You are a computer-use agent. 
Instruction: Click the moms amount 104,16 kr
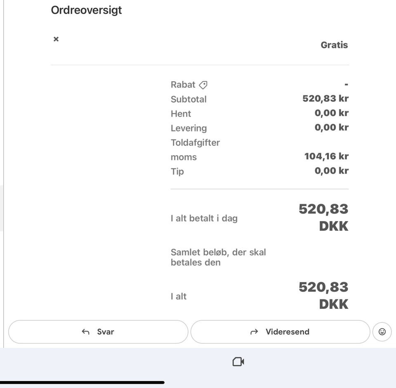click(326, 156)
